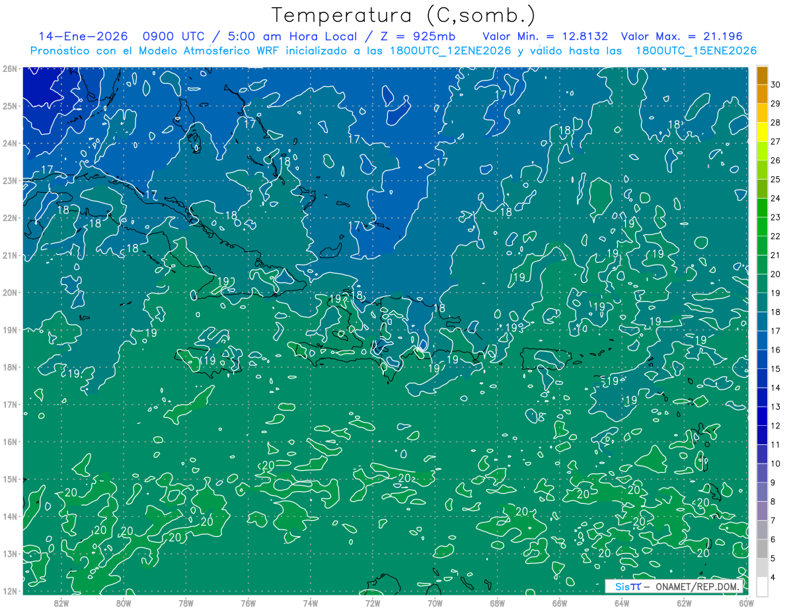The width and height of the screenshot is (793, 612).
Task: Click the 20N latitude label
Action: [9, 292]
